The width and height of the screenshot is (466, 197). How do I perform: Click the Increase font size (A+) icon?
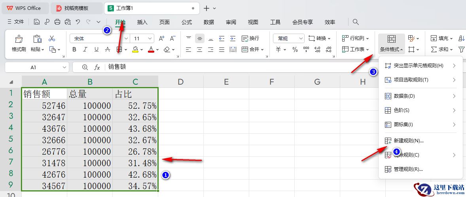161,38
